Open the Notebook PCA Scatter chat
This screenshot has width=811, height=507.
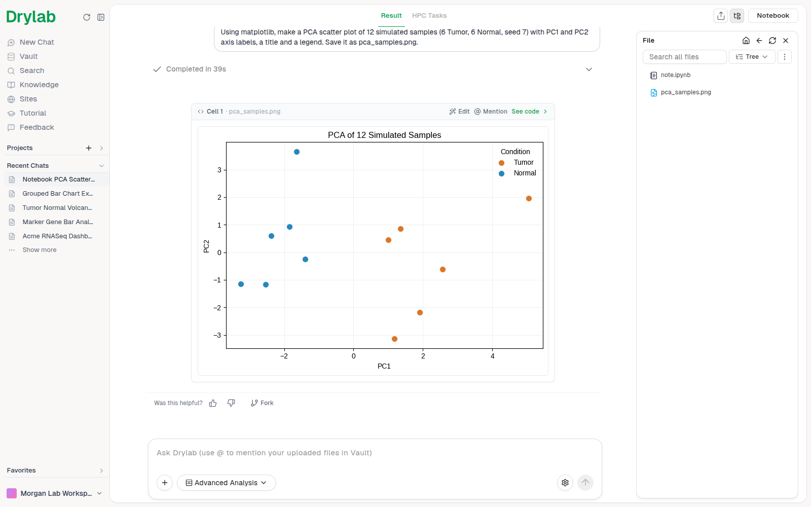56,179
